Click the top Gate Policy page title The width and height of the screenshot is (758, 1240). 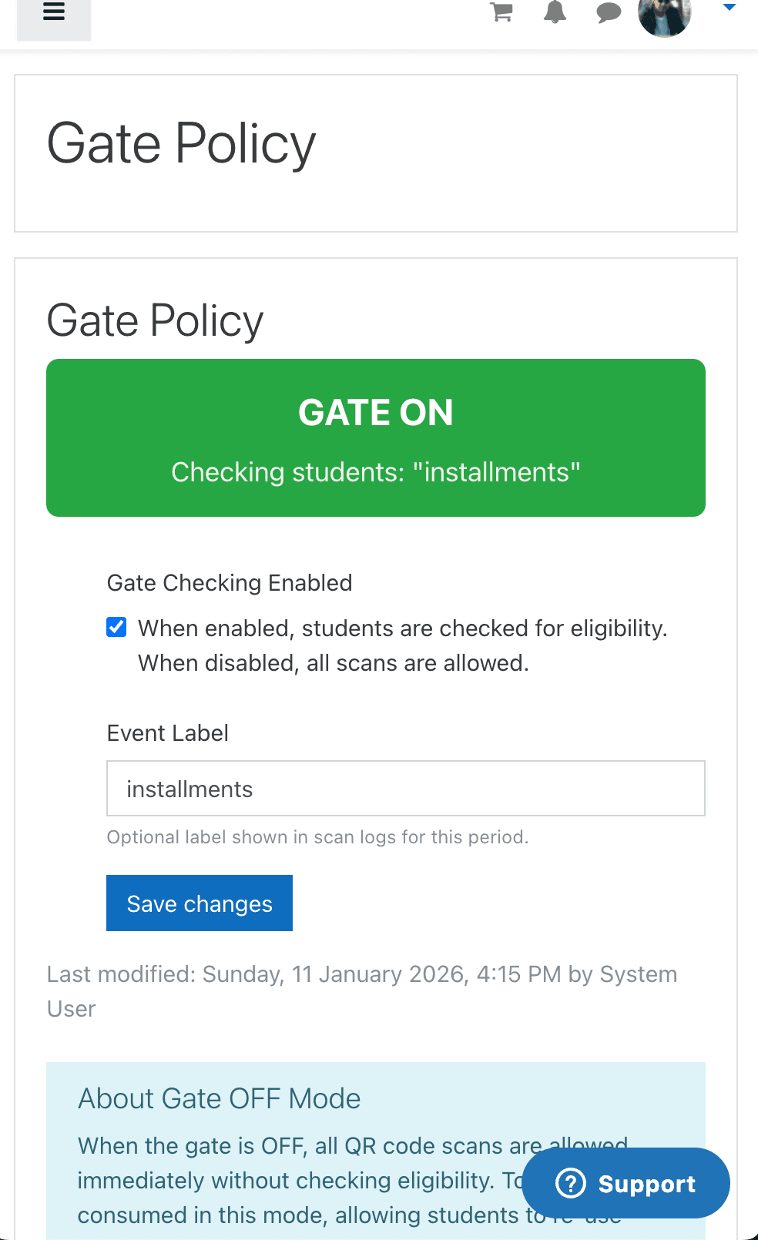point(181,144)
